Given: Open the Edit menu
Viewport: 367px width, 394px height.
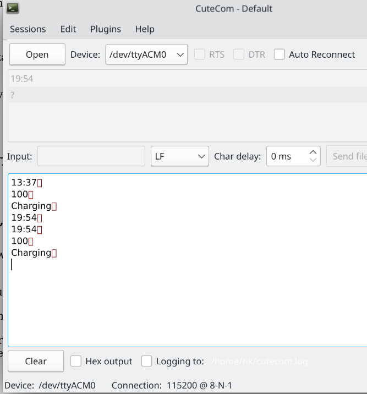Looking at the screenshot, I should tap(68, 29).
